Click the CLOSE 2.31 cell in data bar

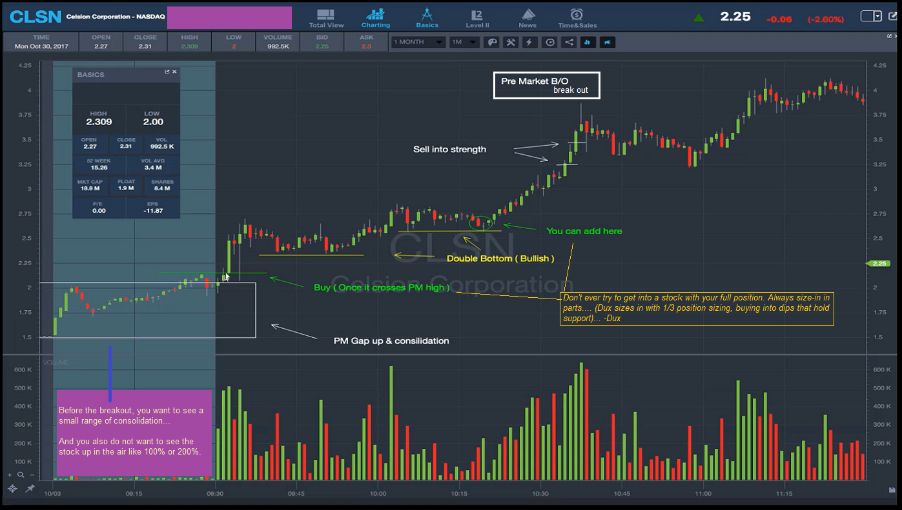tap(145, 42)
